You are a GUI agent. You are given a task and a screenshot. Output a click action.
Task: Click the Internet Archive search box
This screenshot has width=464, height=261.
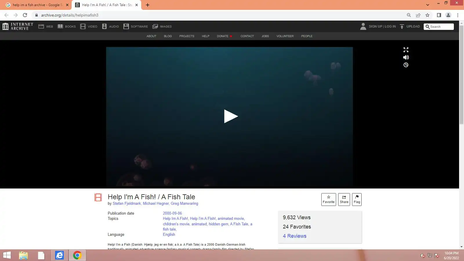(439, 27)
